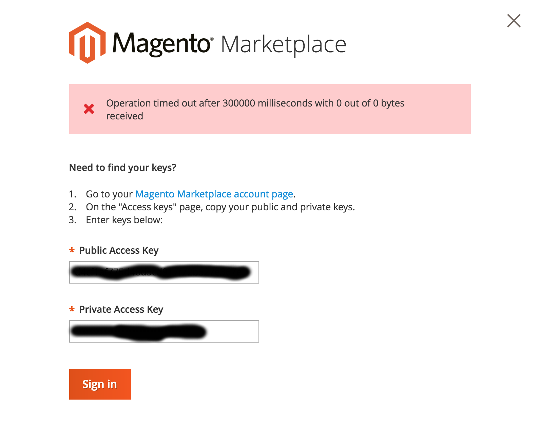Click the asterisk beside Public Access Key
The height and width of the screenshot is (424, 538).
tap(72, 251)
